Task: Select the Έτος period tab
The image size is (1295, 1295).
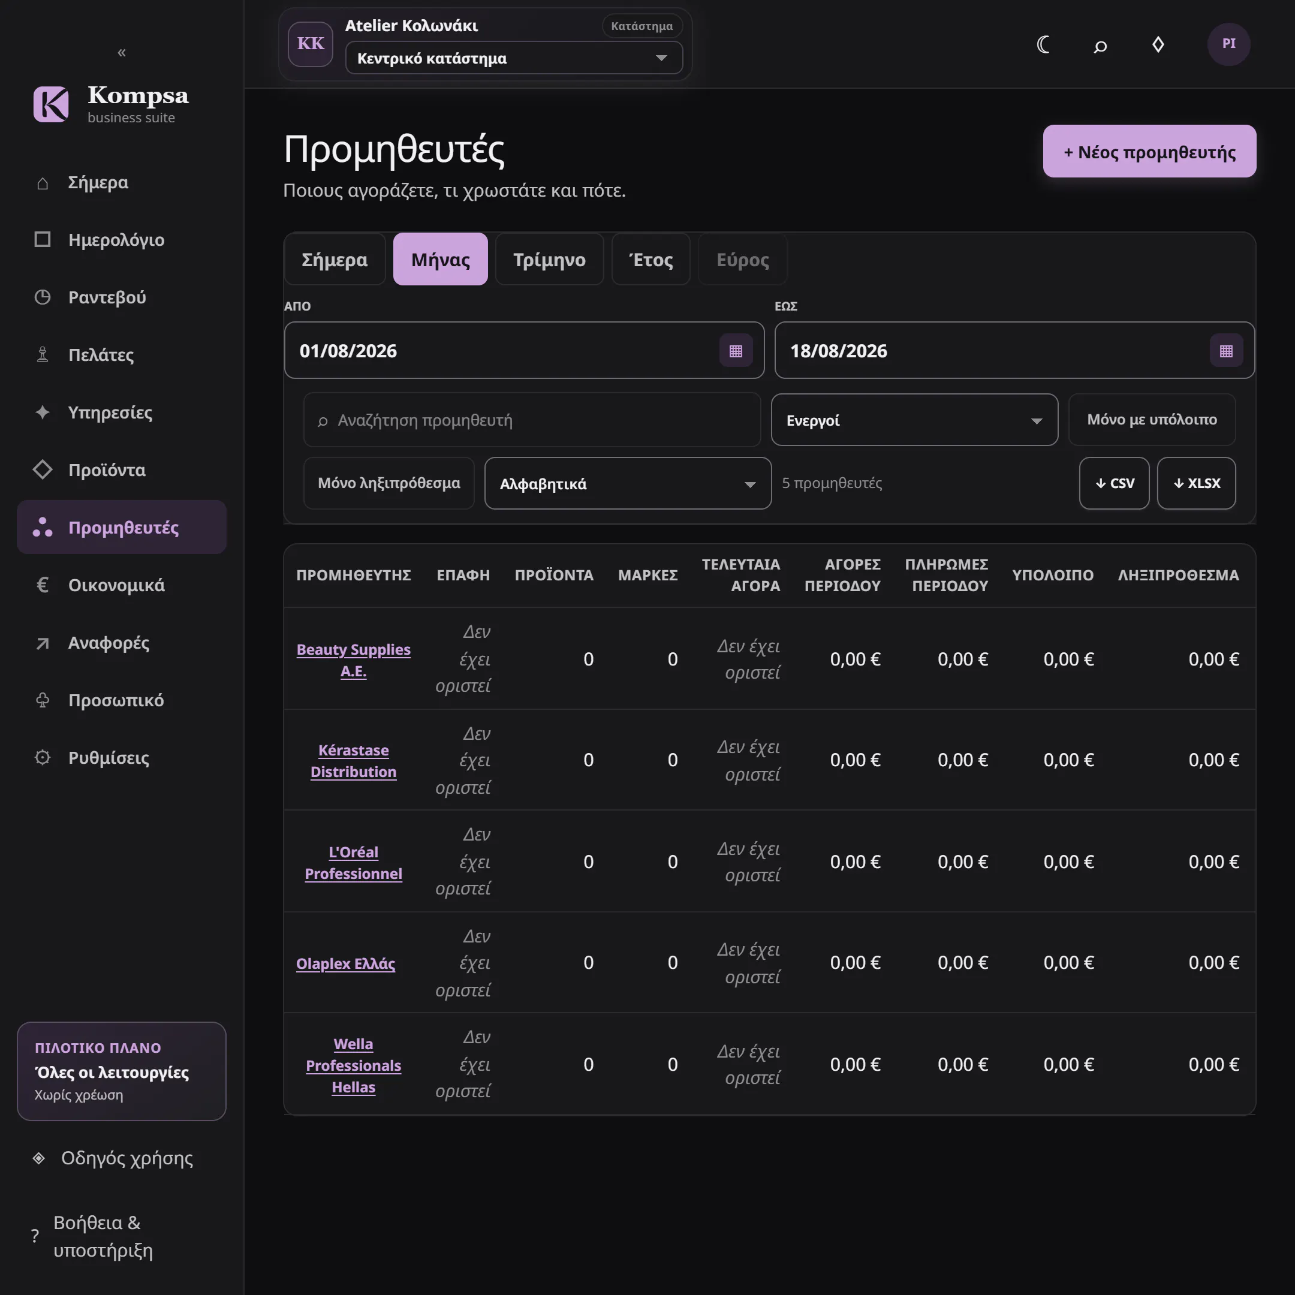Action: click(651, 260)
